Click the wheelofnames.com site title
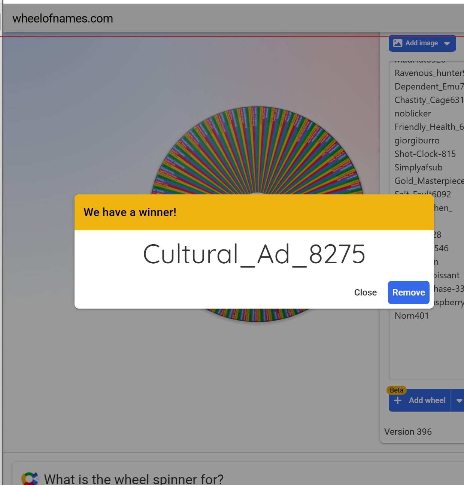This screenshot has height=485, width=464. pyautogui.click(x=63, y=18)
